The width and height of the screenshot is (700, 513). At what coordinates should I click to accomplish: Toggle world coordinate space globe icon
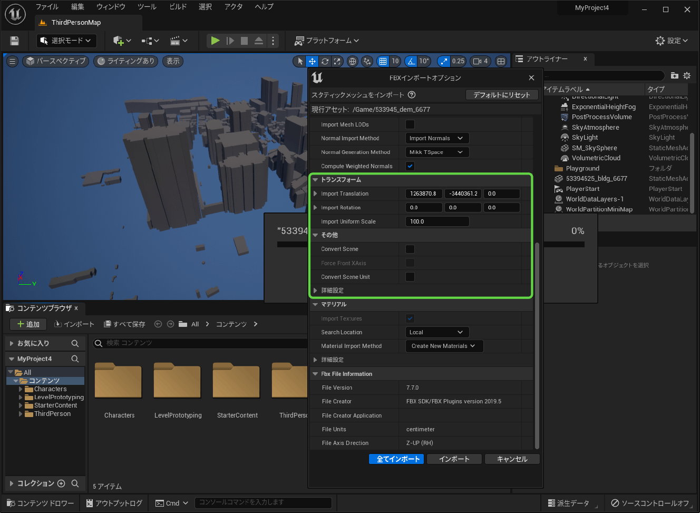point(353,61)
